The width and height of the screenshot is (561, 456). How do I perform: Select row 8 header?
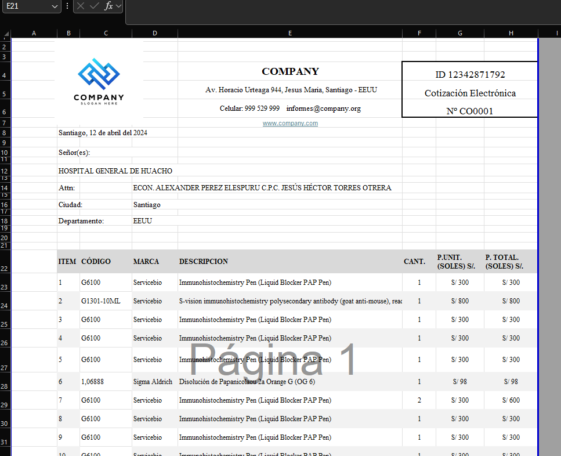5,133
